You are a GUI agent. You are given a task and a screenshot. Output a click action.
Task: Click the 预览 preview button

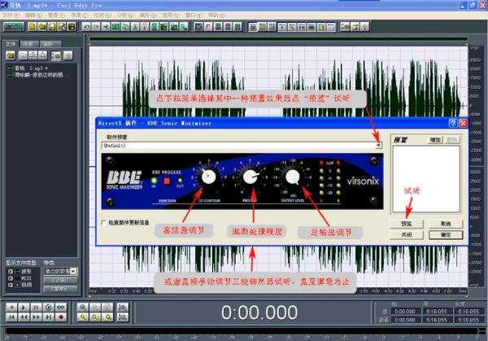(405, 222)
